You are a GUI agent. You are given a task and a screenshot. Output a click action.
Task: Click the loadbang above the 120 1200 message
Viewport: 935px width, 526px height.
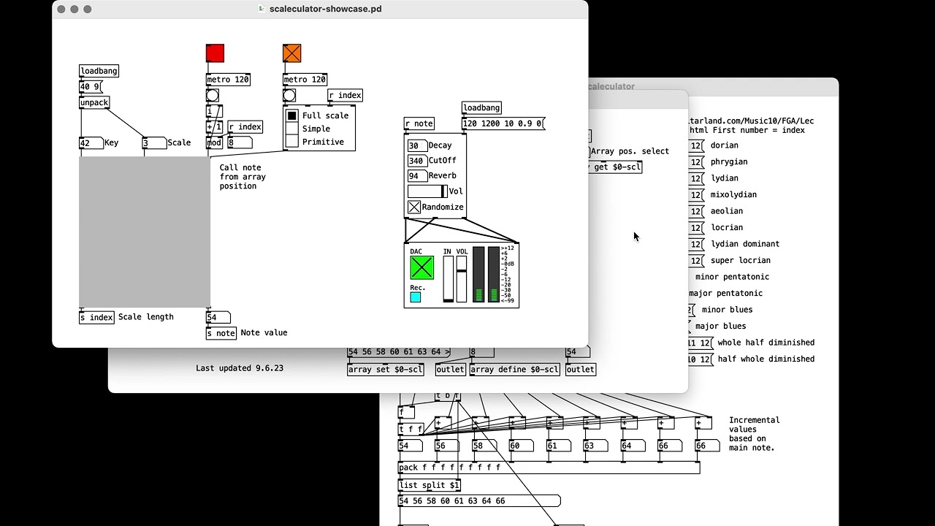(482, 108)
